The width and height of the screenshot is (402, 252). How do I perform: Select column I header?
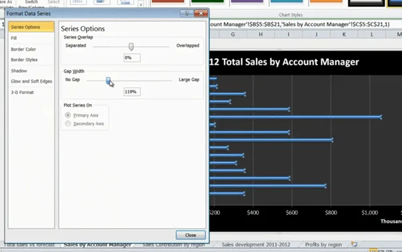click(x=289, y=35)
